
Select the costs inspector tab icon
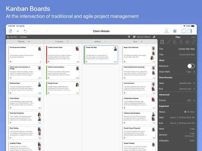tap(175, 42)
